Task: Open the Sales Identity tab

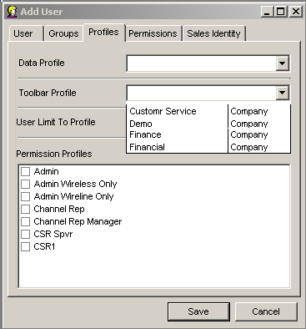Action: (213, 33)
